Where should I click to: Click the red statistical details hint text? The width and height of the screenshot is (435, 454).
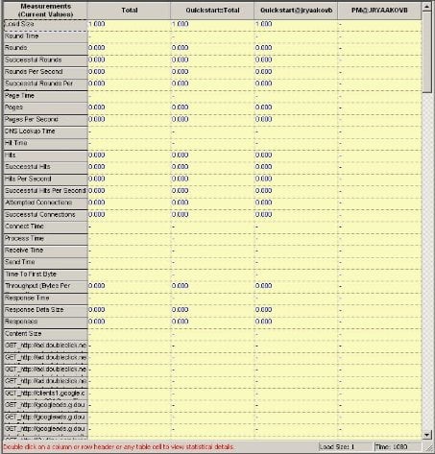click(x=118, y=446)
